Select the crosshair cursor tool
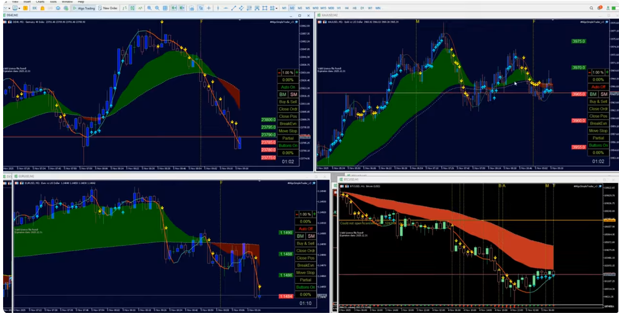Screen dimensions: 619x313 209,8
